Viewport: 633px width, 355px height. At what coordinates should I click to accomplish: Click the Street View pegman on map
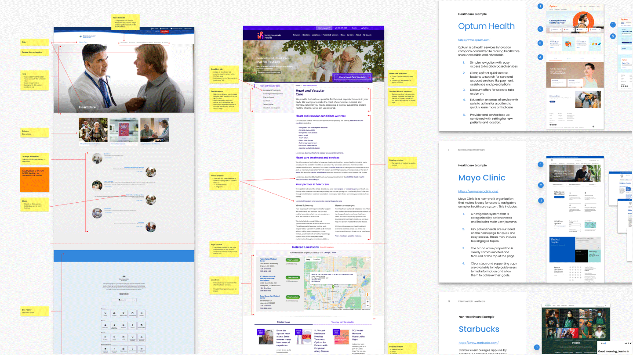(x=367, y=294)
